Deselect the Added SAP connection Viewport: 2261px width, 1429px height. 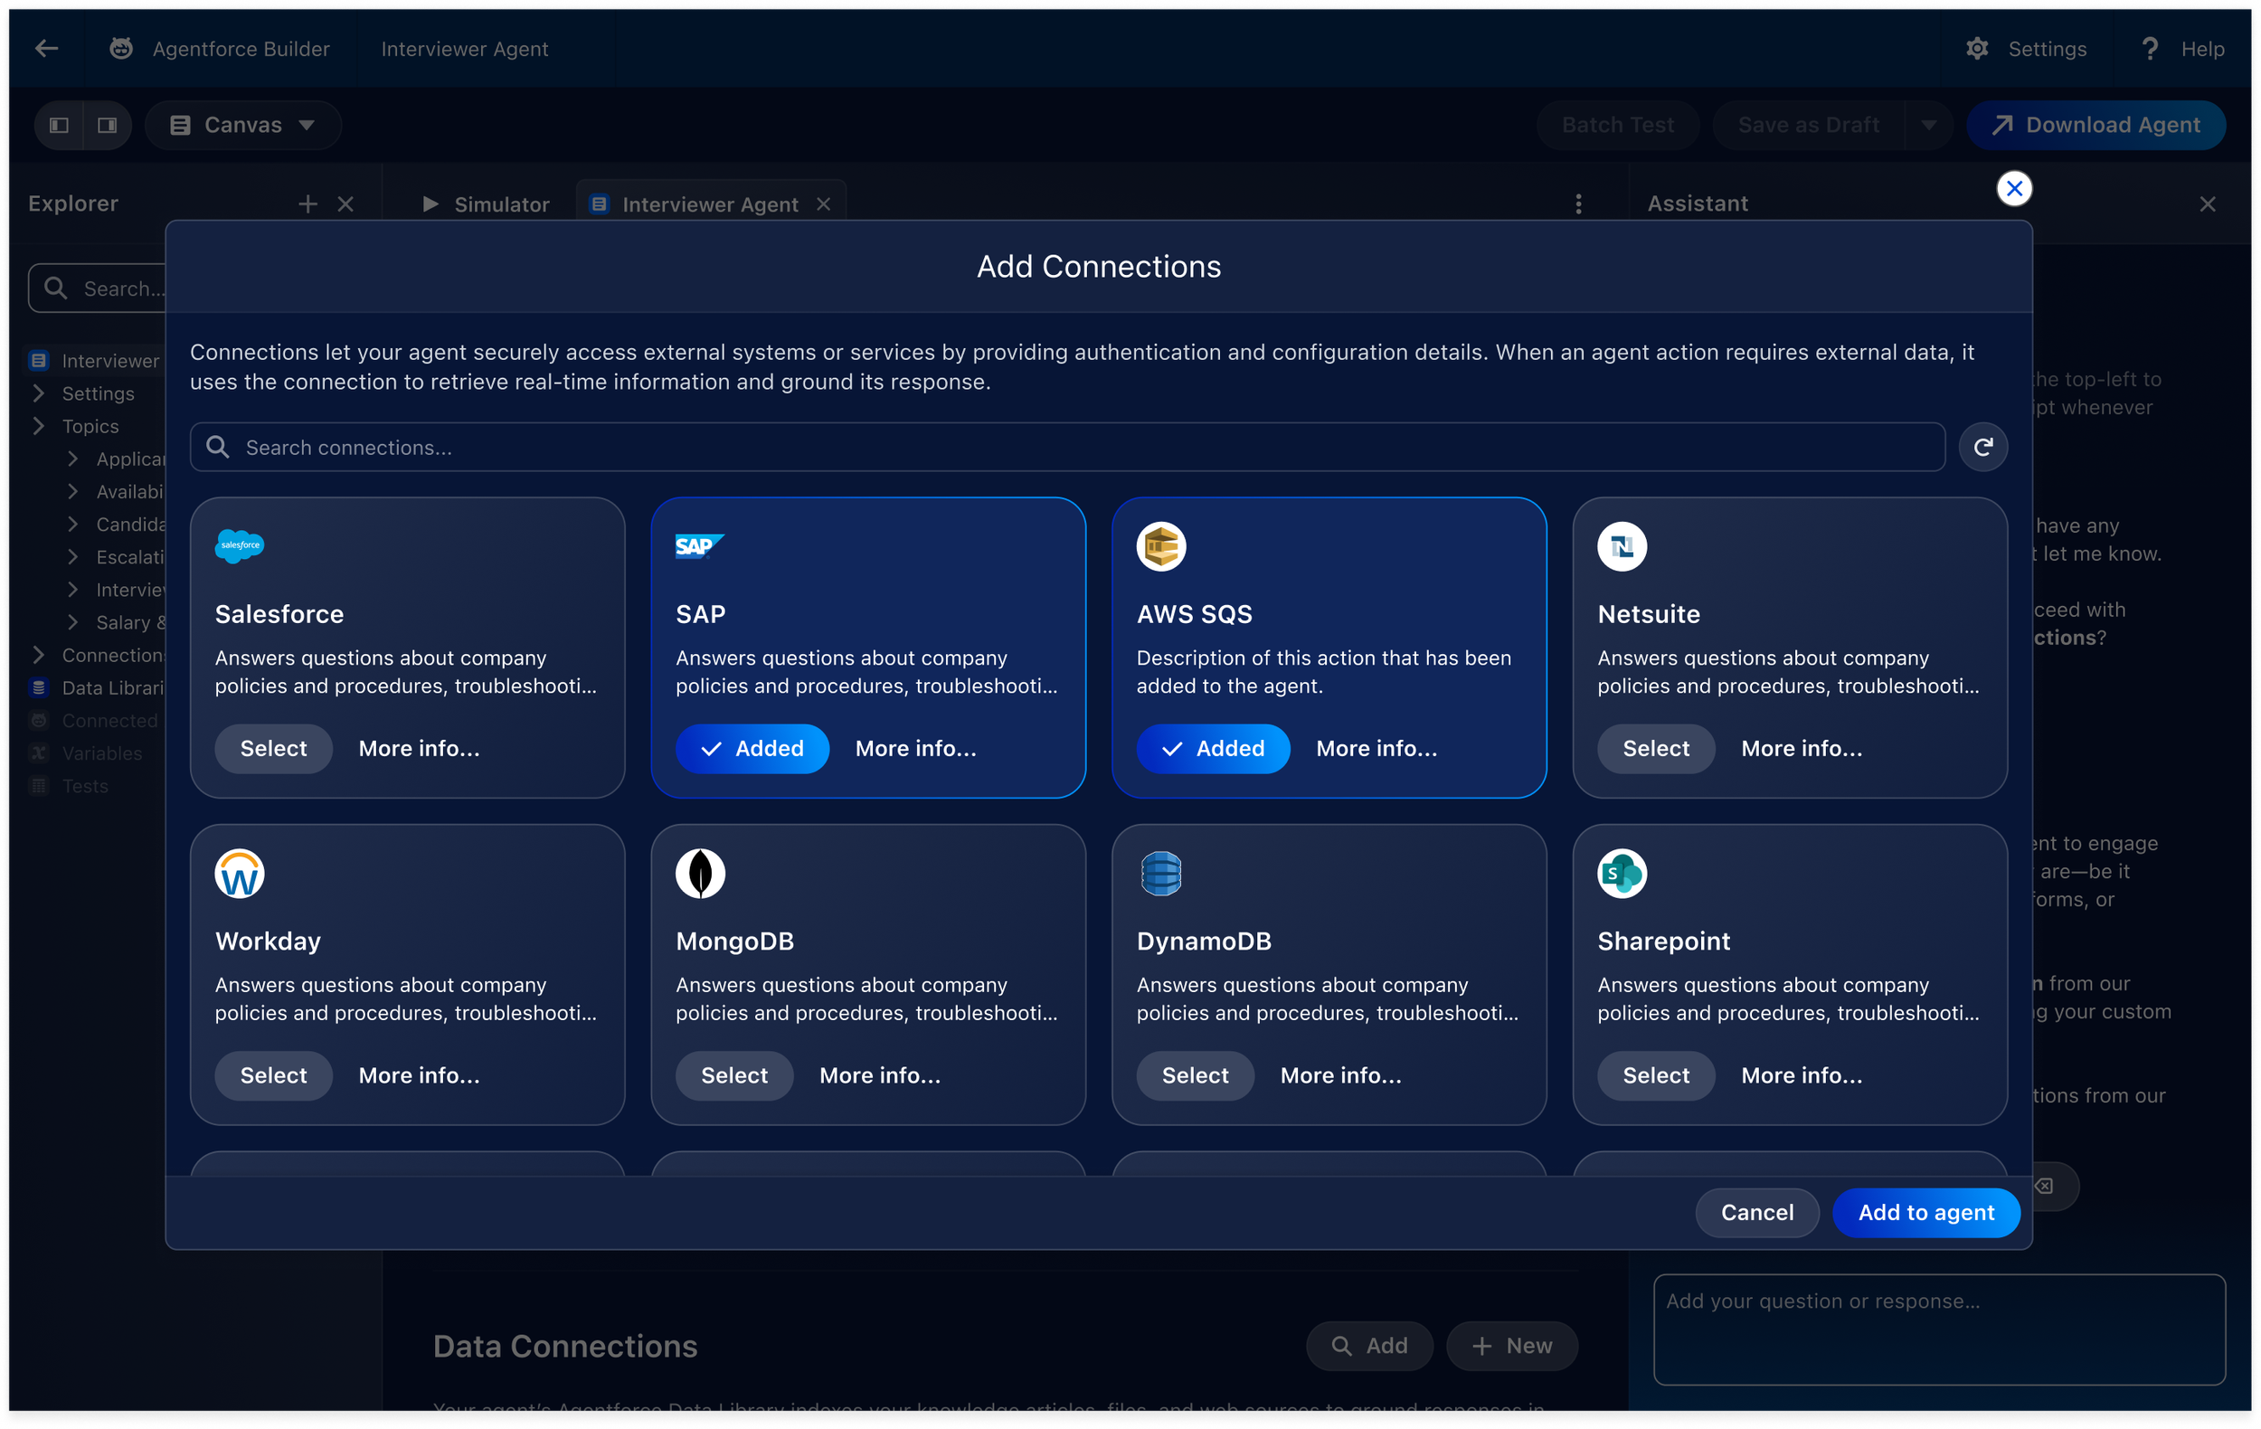coord(752,748)
